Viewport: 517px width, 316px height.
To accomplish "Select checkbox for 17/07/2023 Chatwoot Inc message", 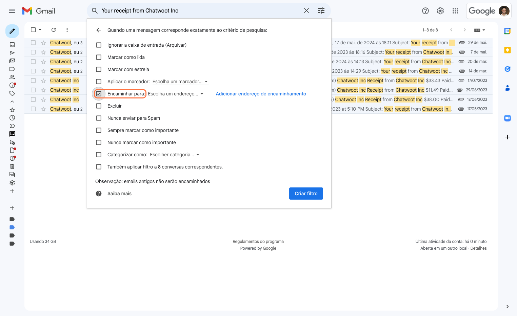I will [33, 81].
